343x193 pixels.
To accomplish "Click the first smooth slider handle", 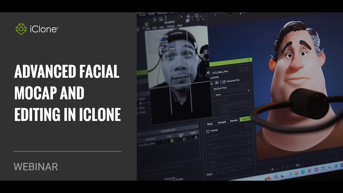I will click(237, 136).
